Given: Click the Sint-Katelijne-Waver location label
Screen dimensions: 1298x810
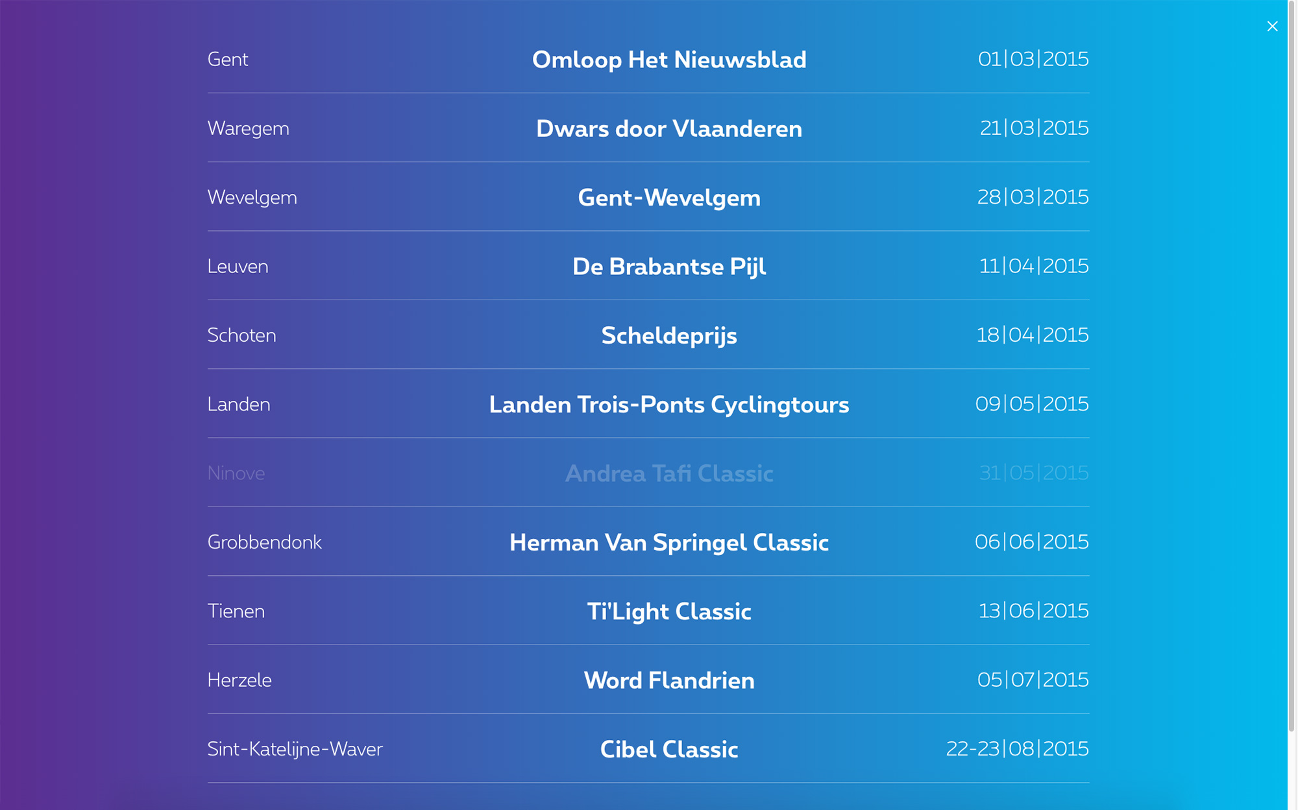Looking at the screenshot, I should 295,749.
